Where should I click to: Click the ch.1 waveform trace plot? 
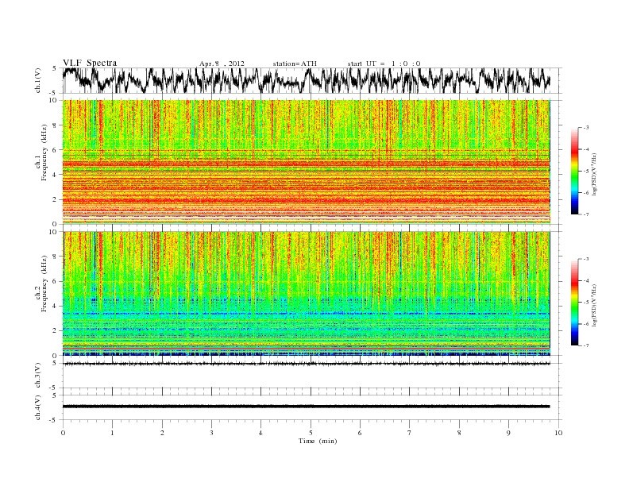306,80
